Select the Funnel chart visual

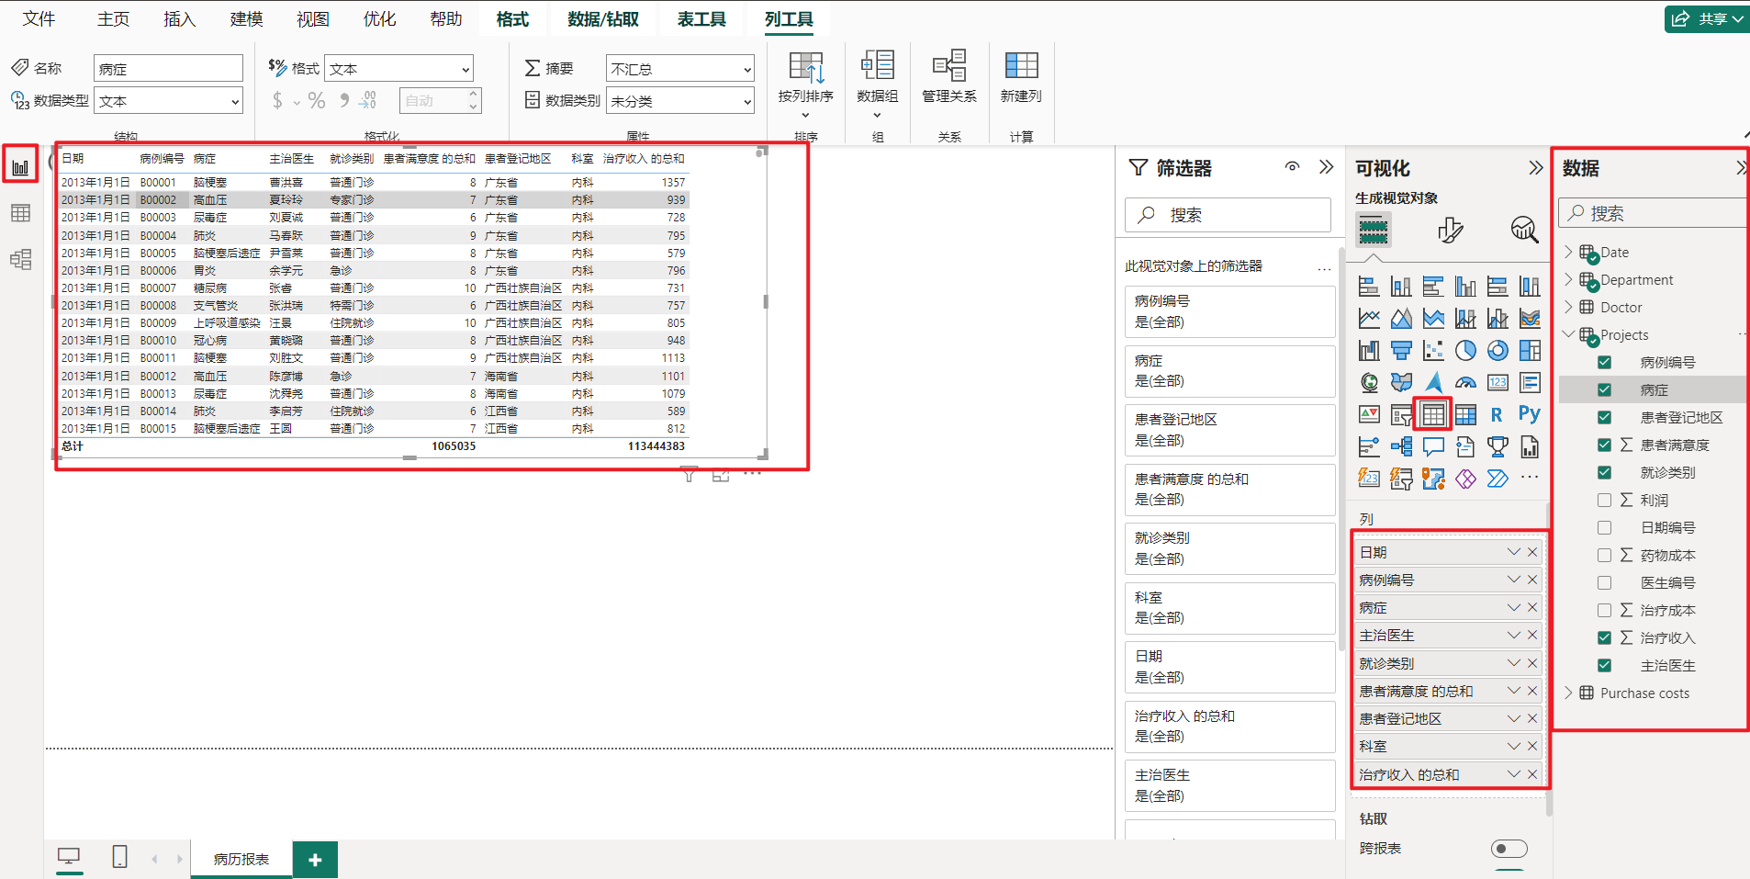[1401, 350]
